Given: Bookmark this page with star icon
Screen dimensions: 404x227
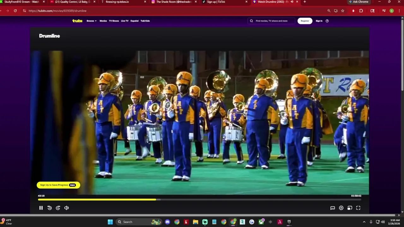Looking at the screenshot, I should coord(342,11).
